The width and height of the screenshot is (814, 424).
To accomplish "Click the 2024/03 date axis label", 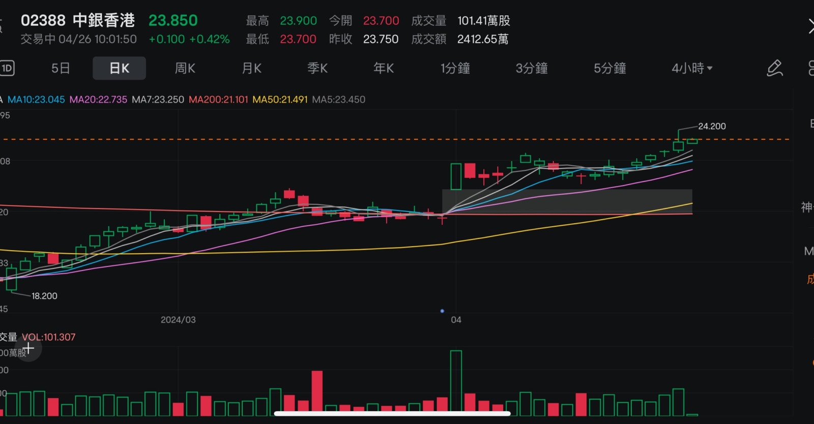I will tap(178, 320).
